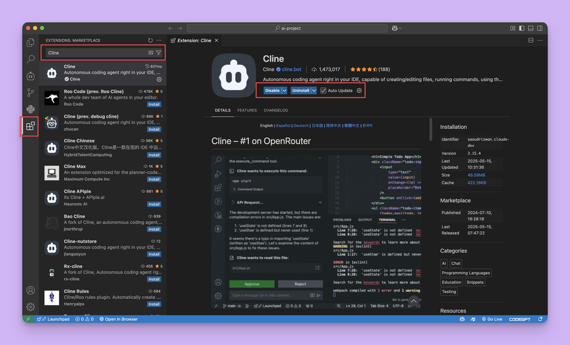Start Go Live from the status bar
Screen dimensions: 570x345
coord(492,319)
